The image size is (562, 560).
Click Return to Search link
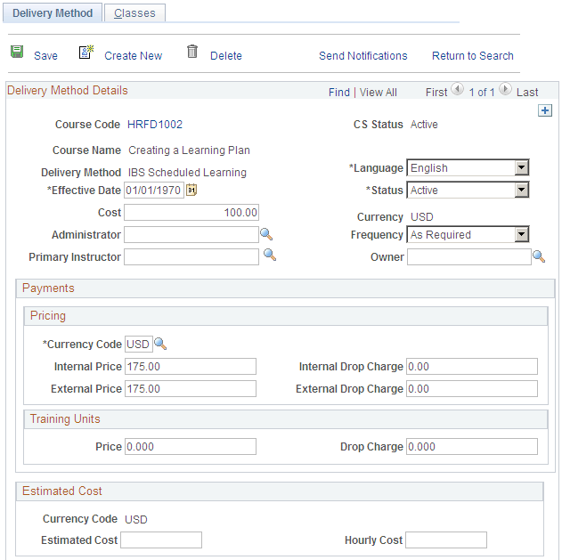[473, 56]
